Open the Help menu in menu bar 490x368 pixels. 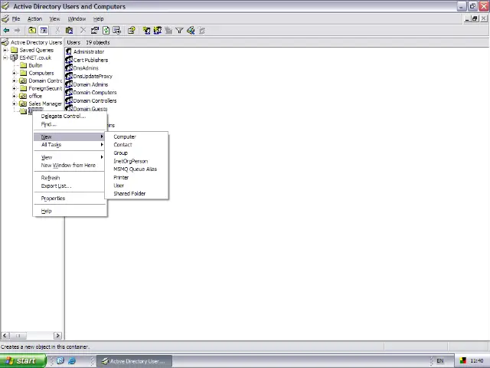point(98,18)
